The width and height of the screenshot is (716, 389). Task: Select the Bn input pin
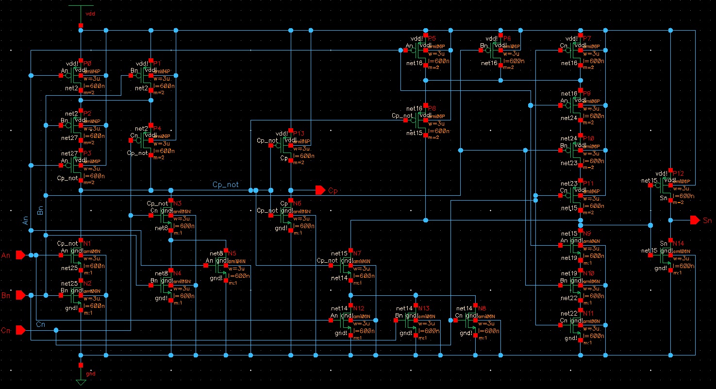click(x=20, y=295)
